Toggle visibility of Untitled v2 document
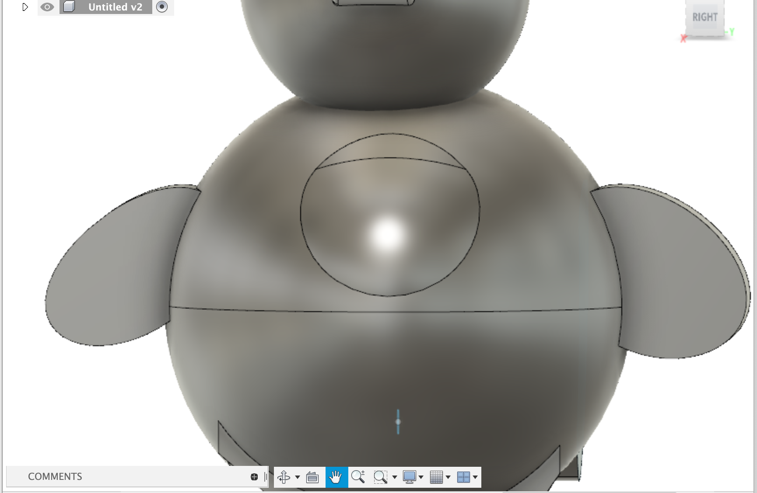 (x=47, y=7)
